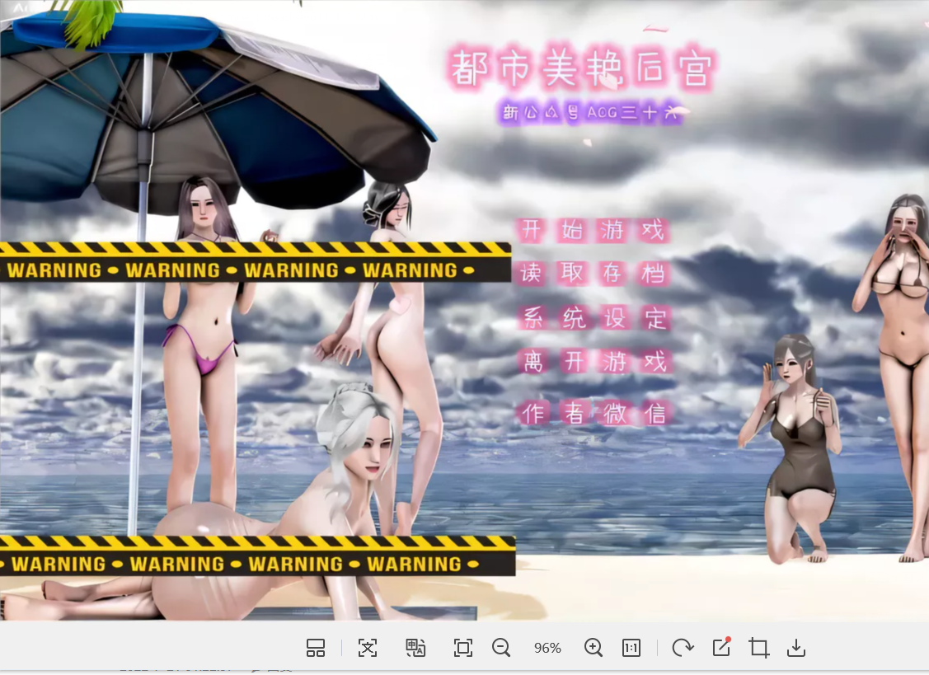Click the 新公众号 ACG三十六 subtitle text
Image resolution: width=929 pixels, height=675 pixels.
tap(590, 112)
